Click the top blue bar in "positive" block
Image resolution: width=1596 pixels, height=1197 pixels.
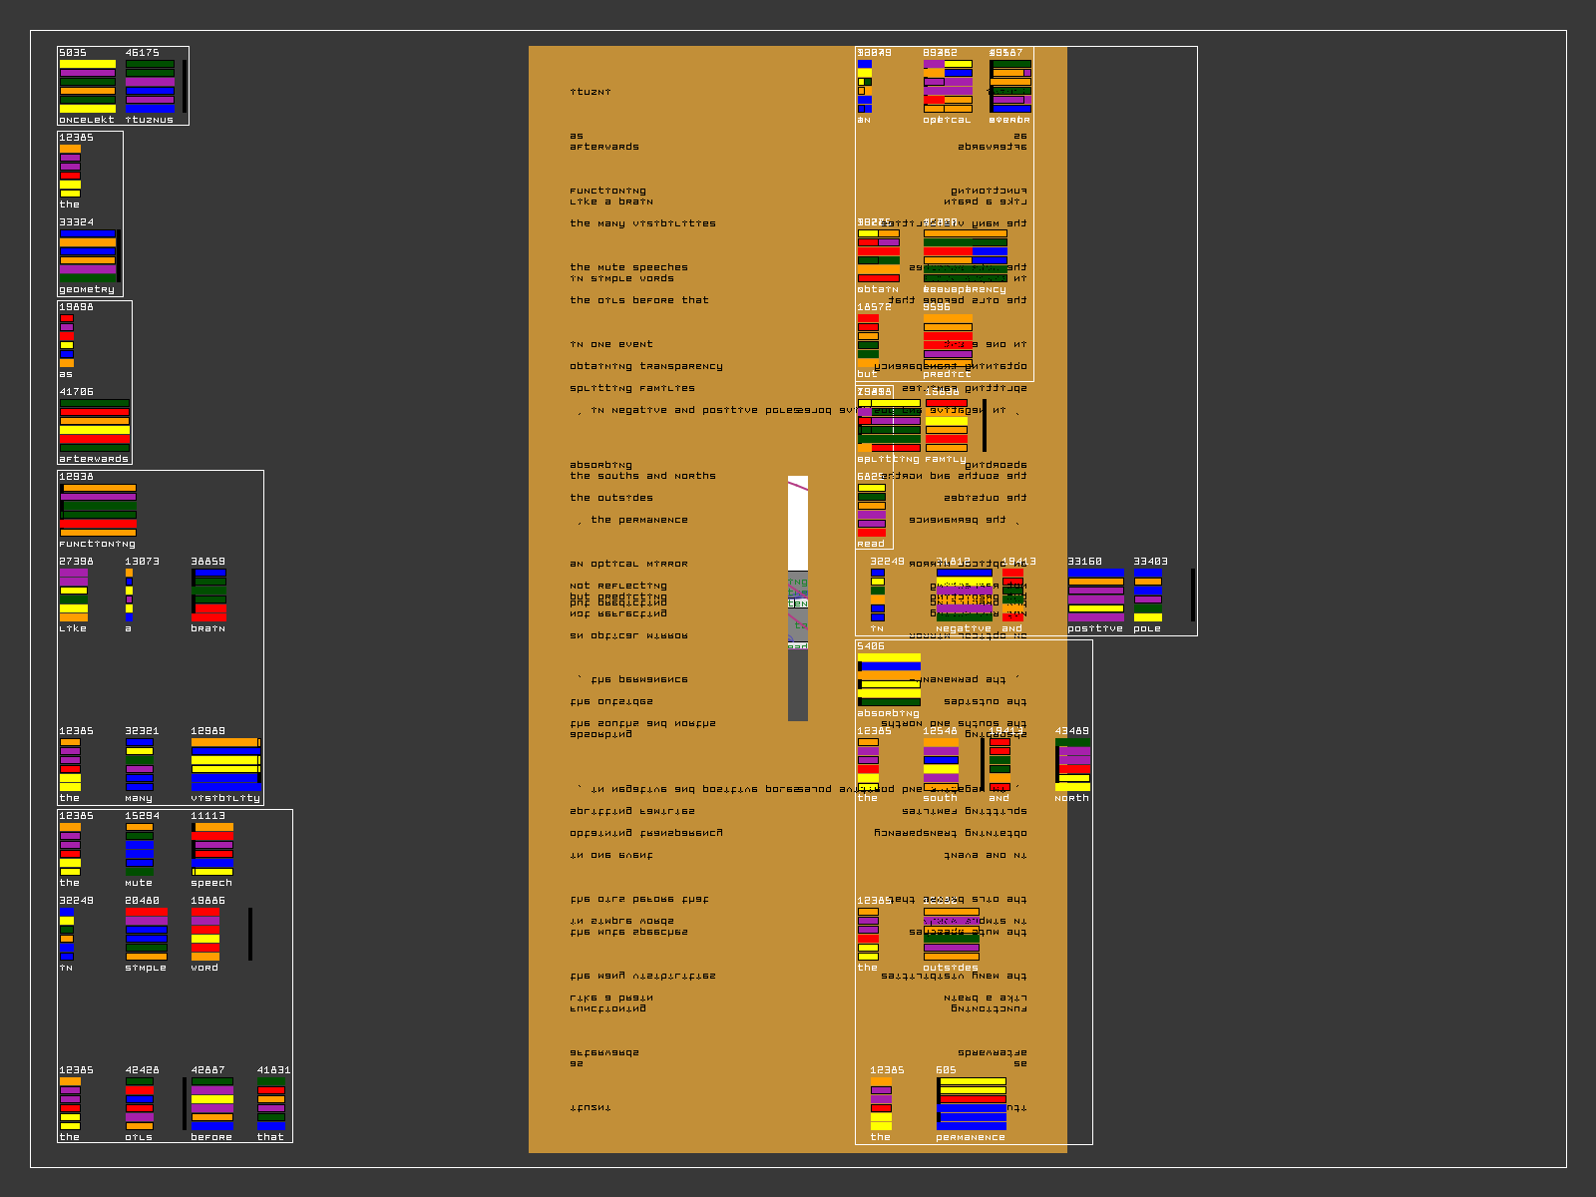[x=1095, y=574]
